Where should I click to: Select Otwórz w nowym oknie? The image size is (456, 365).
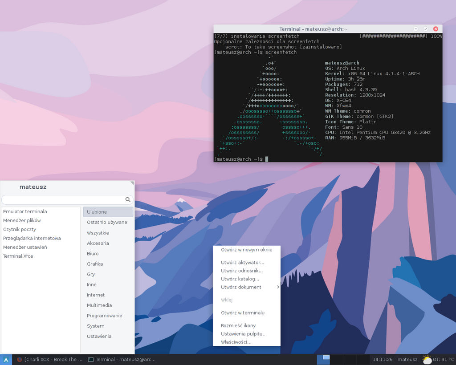(x=247, y=250)
